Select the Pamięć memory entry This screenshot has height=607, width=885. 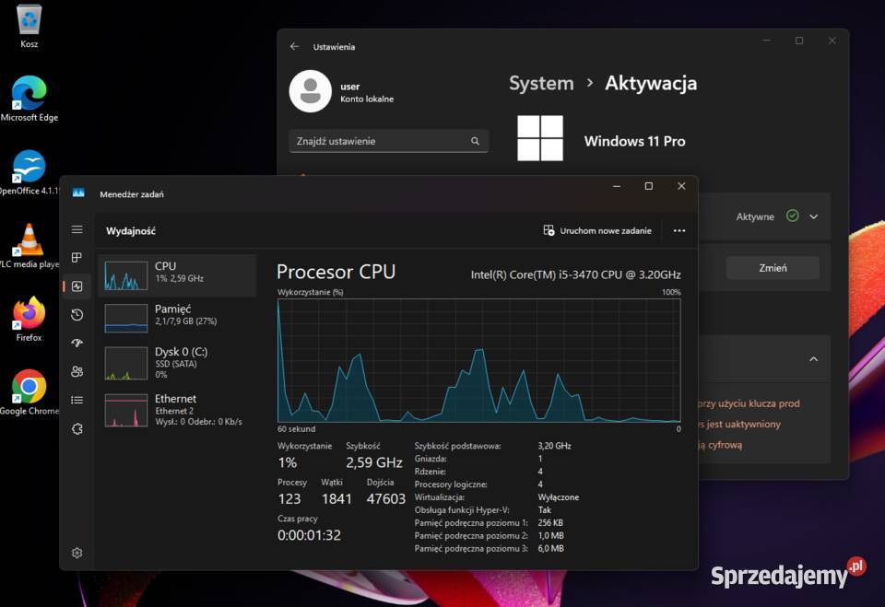(x=177, y=318)
